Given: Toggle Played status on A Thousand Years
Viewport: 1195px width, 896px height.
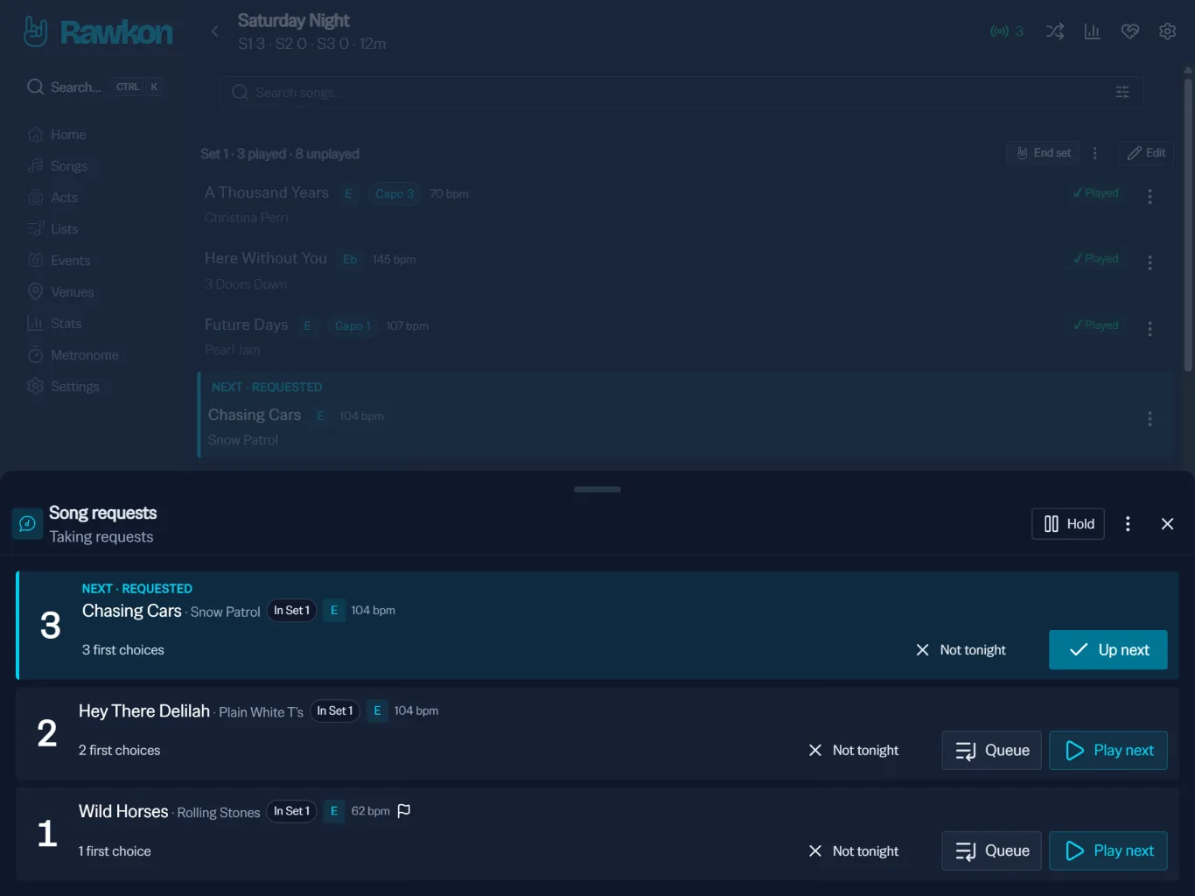Looking at the screenshot, I should (1095, 193).
